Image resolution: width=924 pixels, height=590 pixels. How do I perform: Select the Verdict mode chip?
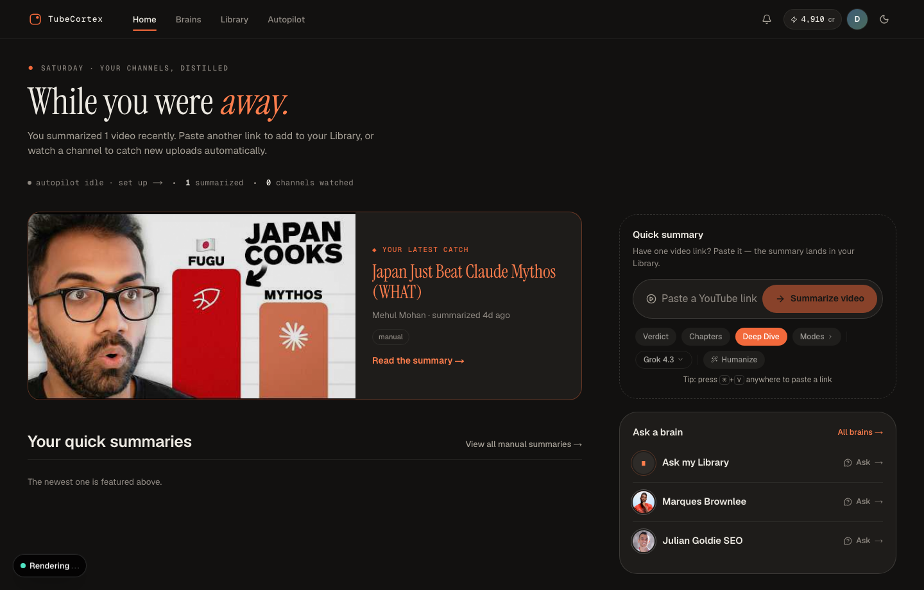pos(656,337)
